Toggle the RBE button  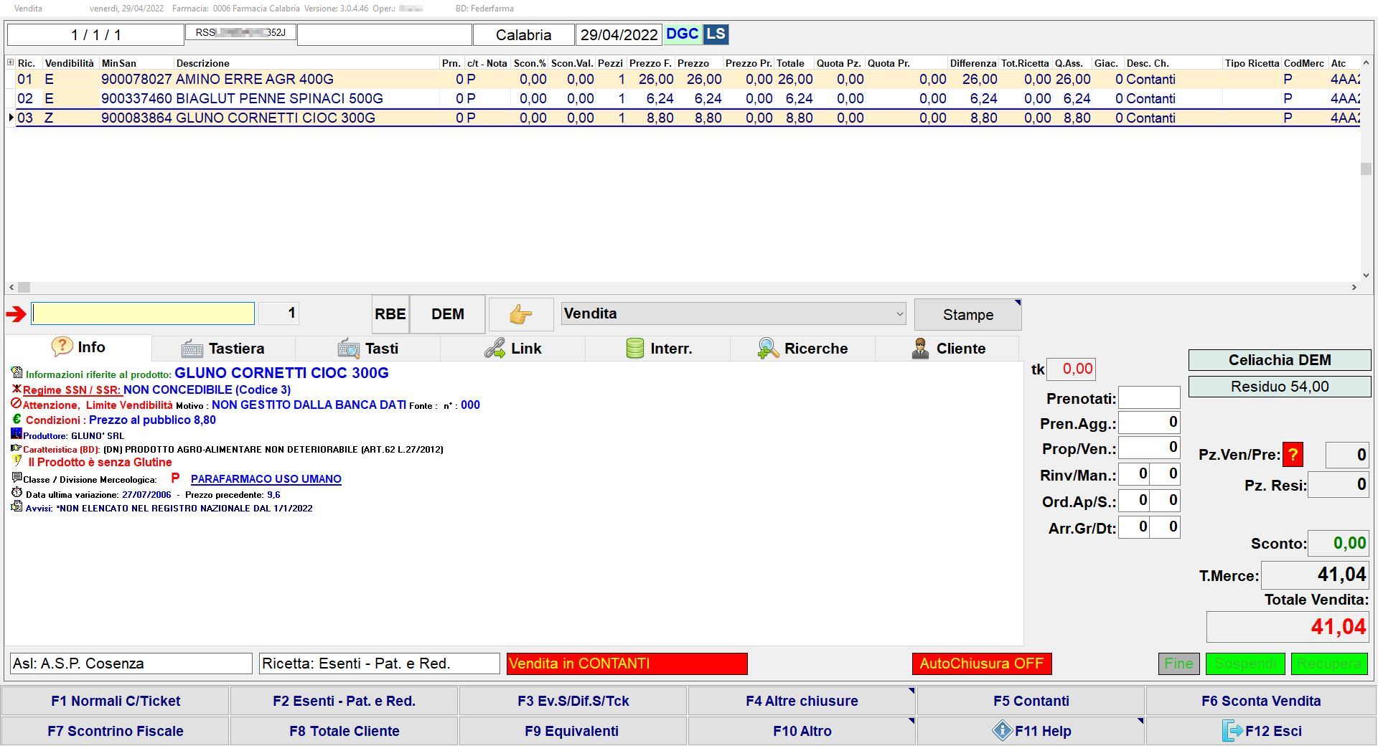(390, 314)
